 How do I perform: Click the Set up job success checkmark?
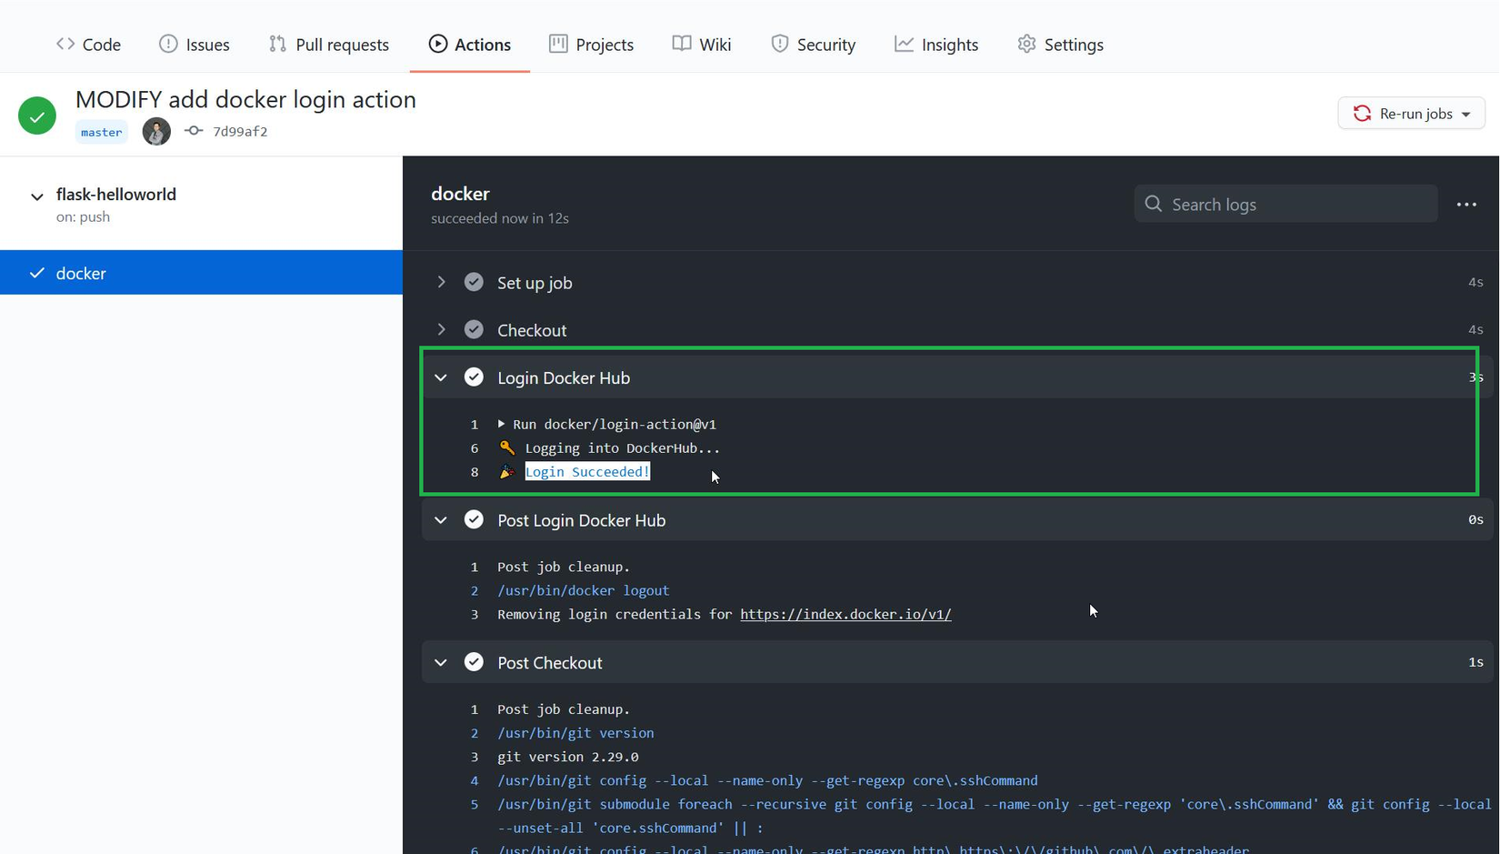(x=474, y=283)
